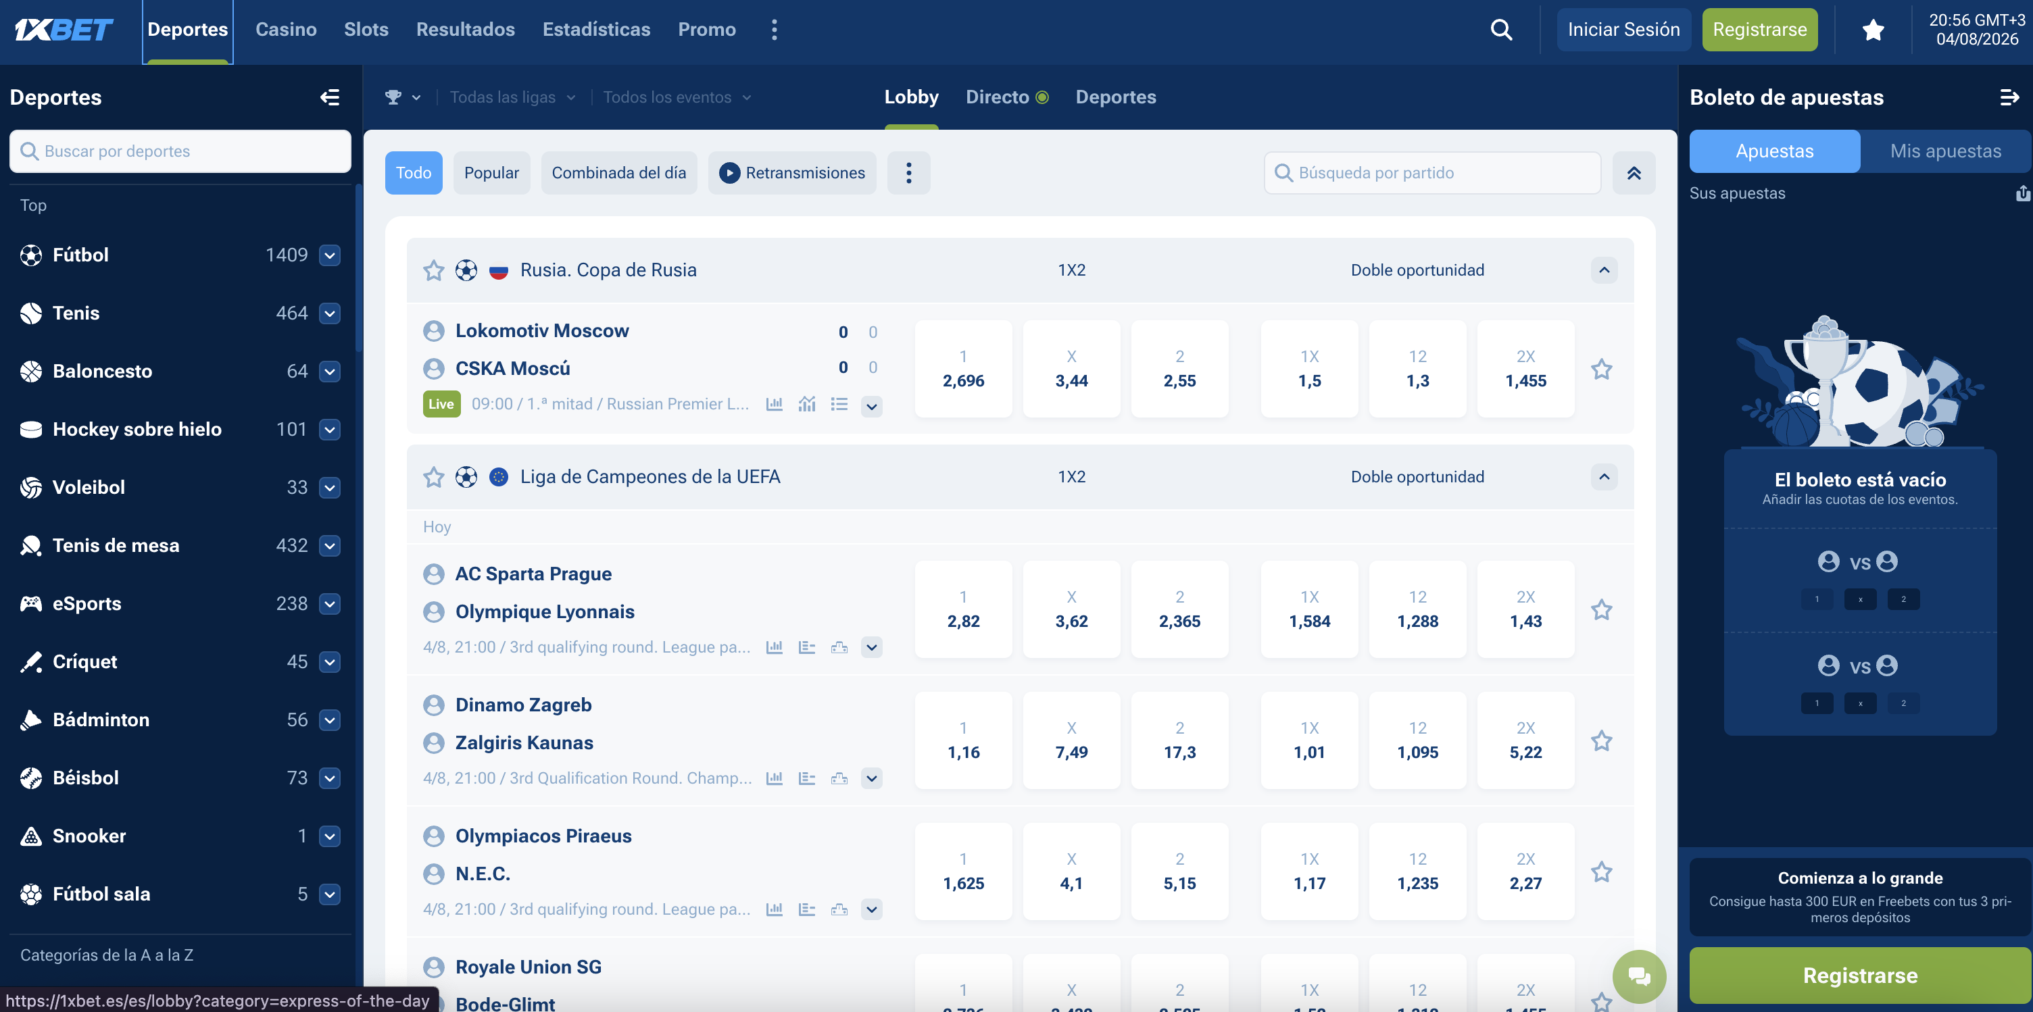The image size is (2033, 1012).
Task: Favorite the Copa de Rusia league
Action: click(x=433, y=270)
